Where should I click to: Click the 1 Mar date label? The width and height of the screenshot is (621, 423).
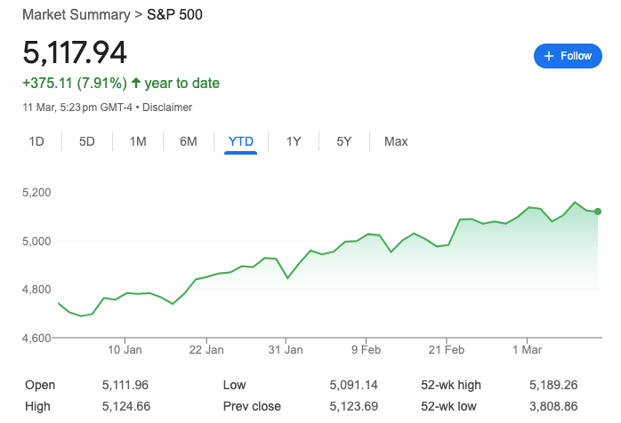pyautogui.click(x=527, y=350)
